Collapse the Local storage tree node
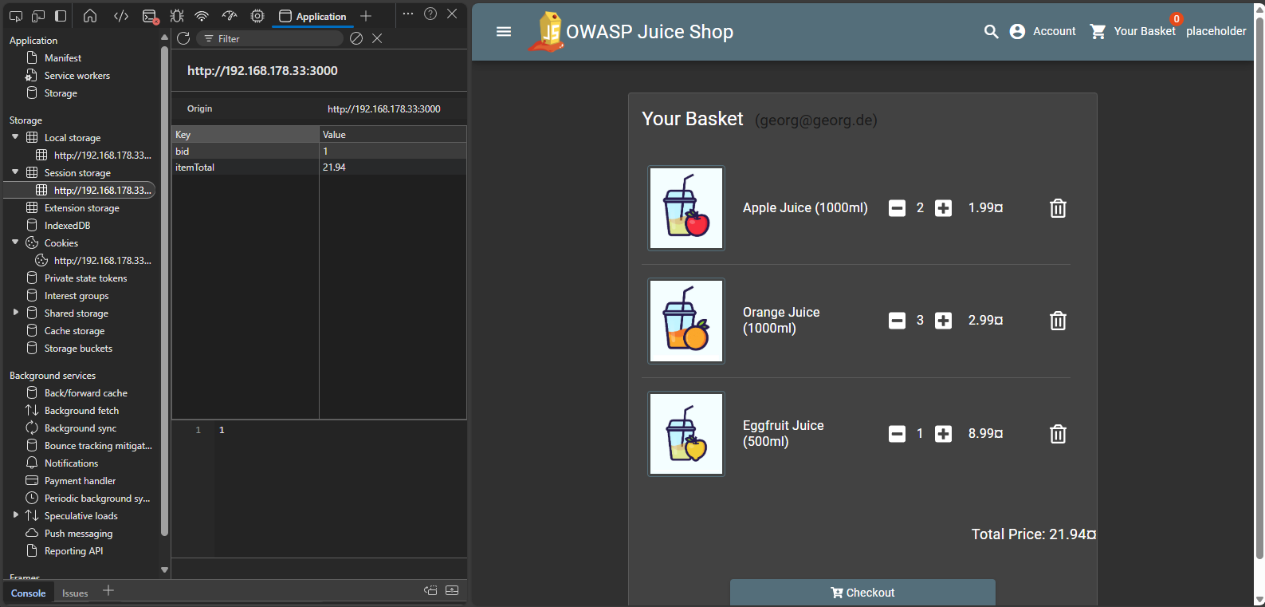This screenshot has height=607, width=1265. [x=15, y=137]
